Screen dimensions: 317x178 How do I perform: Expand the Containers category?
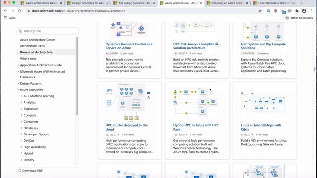22,122
